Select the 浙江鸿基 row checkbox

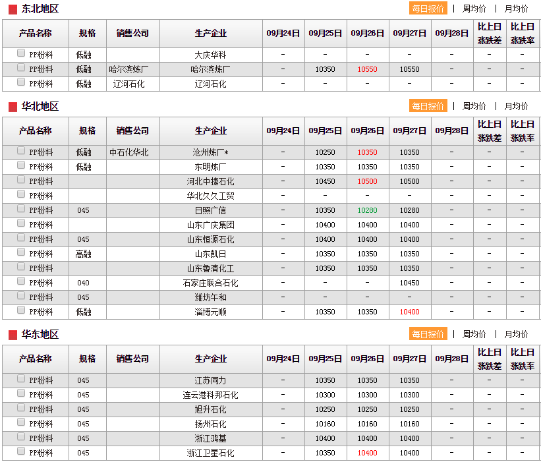coord(21,436)
